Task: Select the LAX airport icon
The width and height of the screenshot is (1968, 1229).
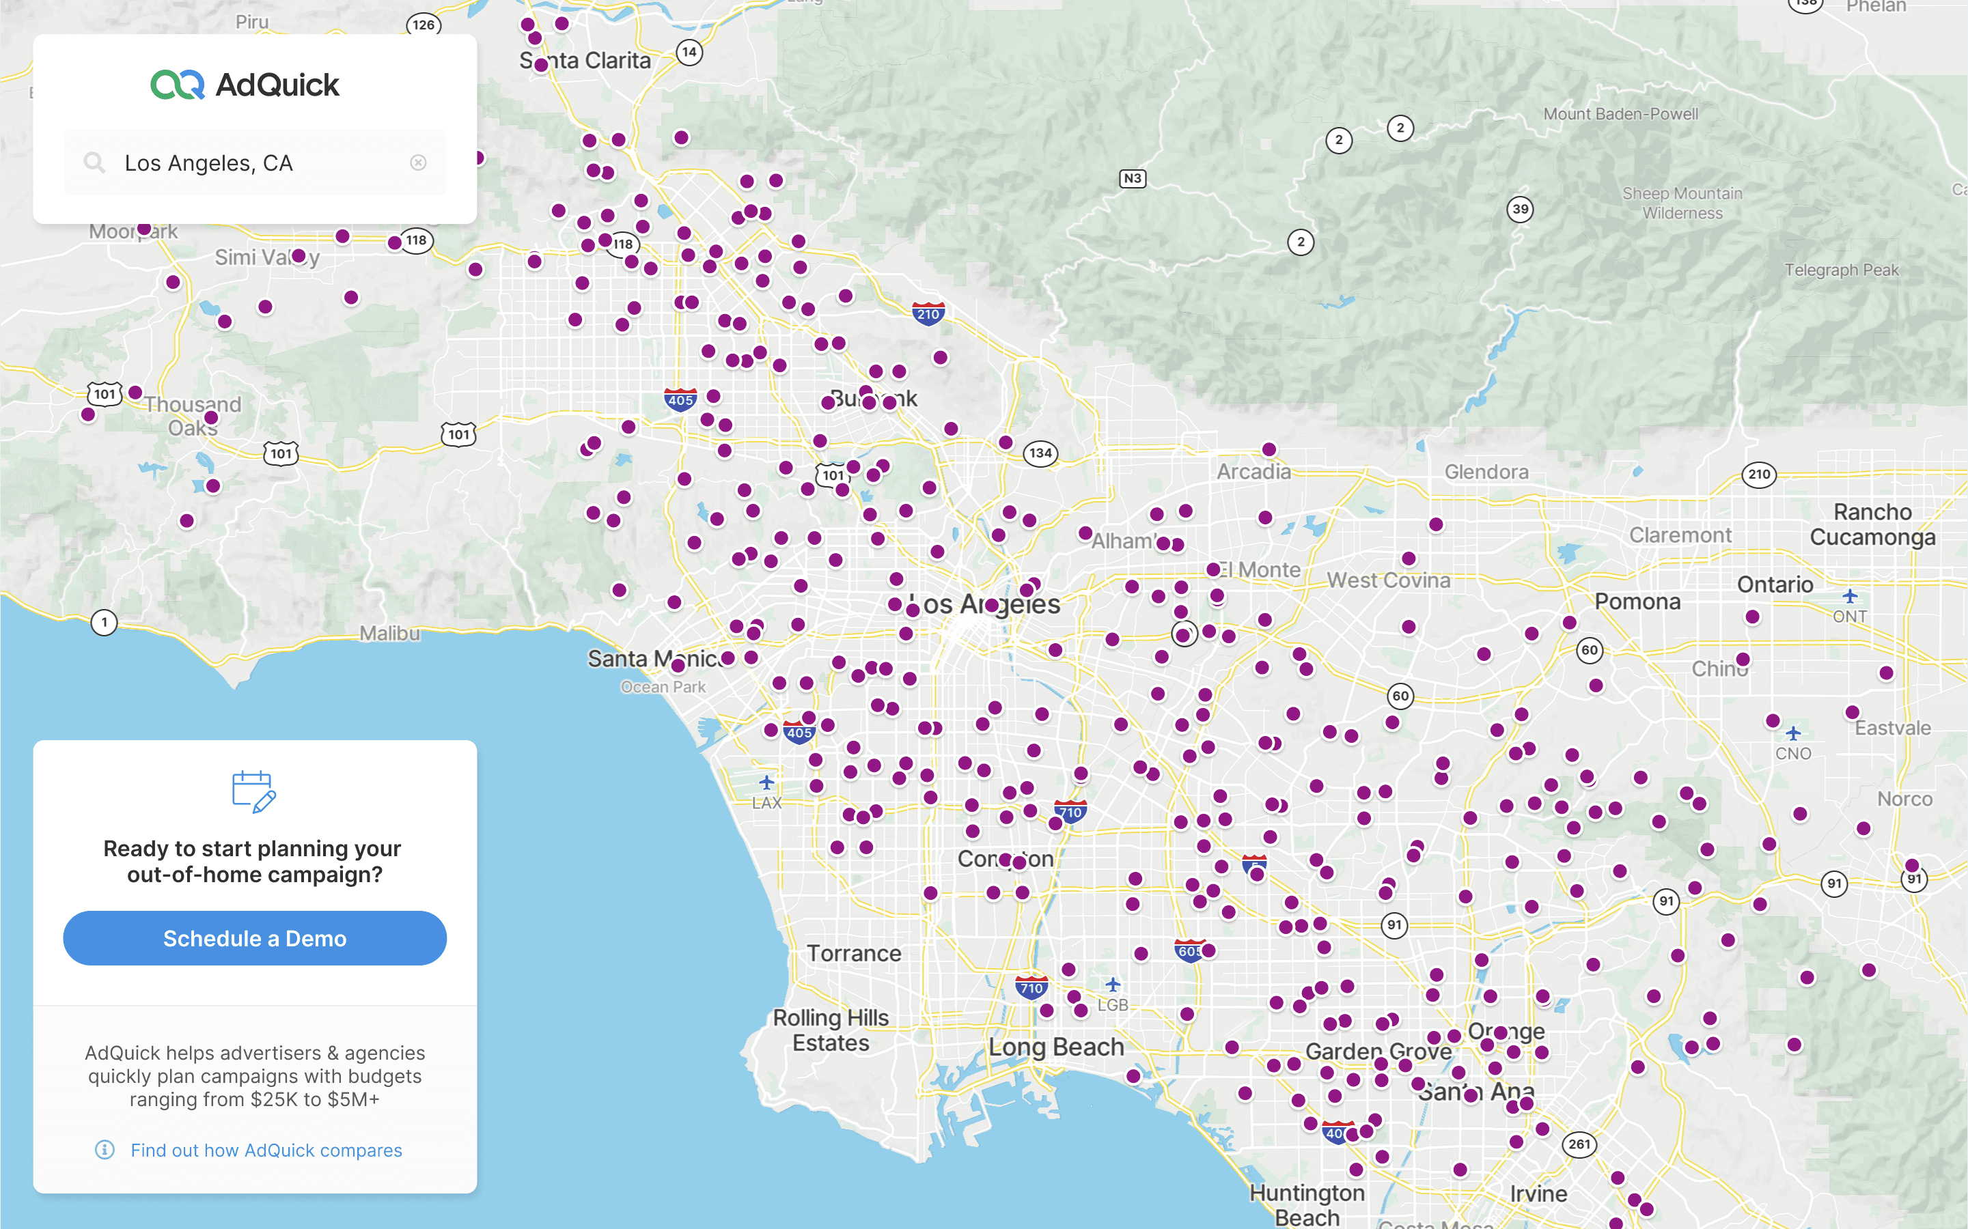Action: (766, 782)
